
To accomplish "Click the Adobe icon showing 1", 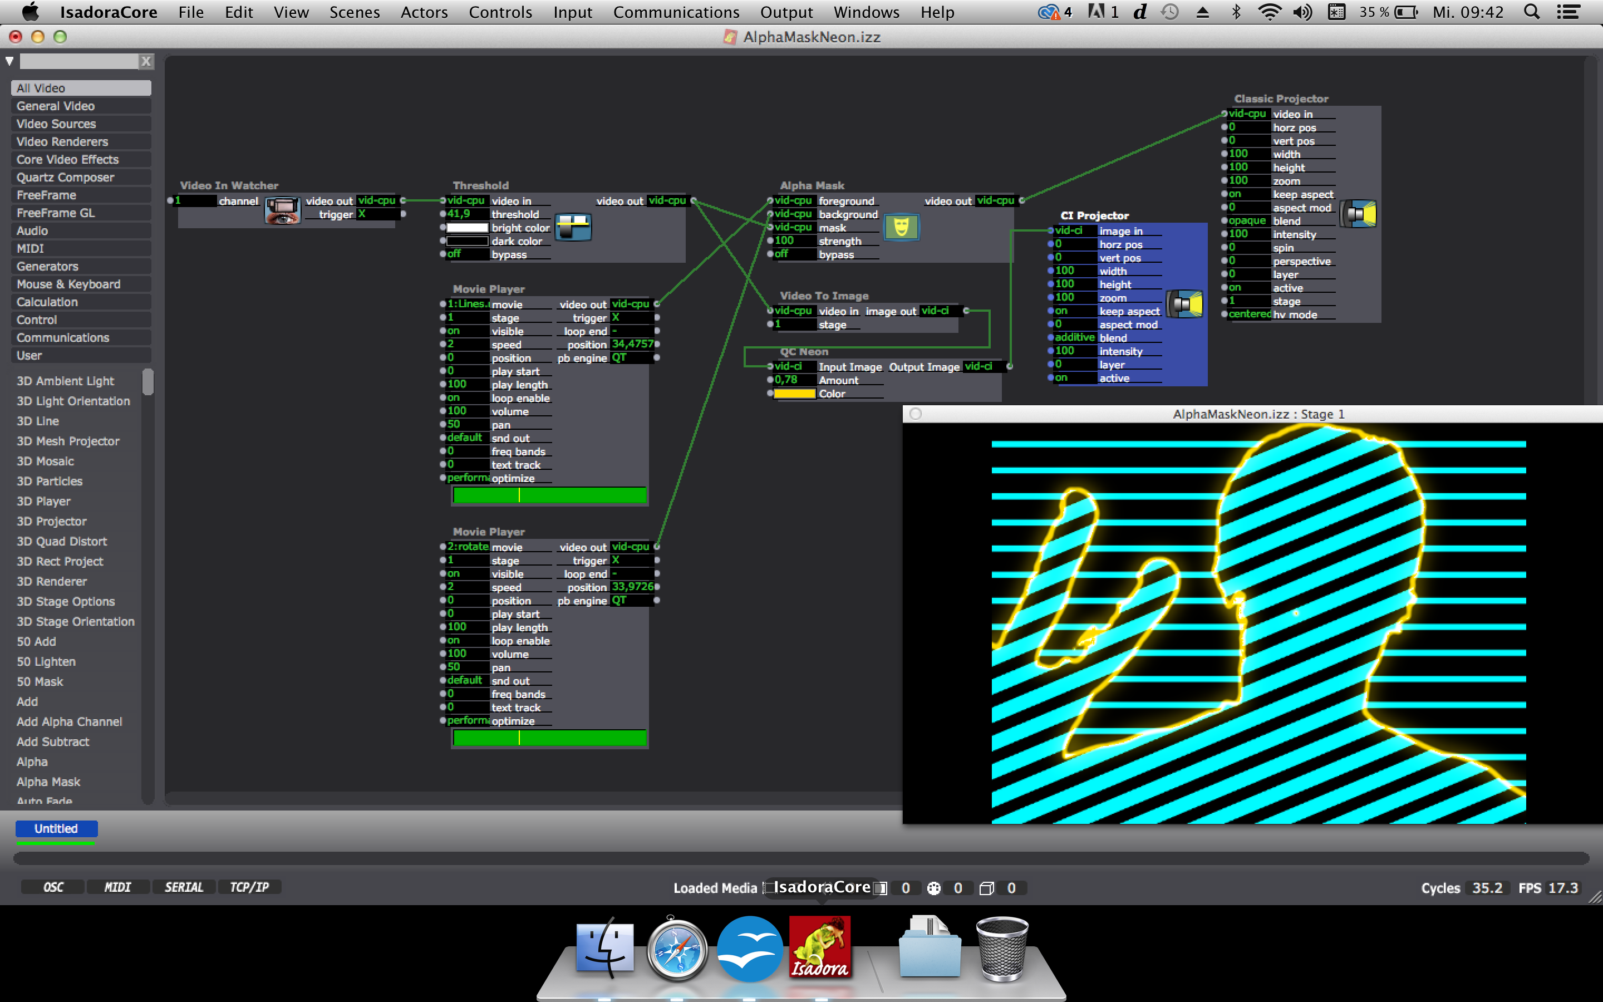I will [1102, 12].
